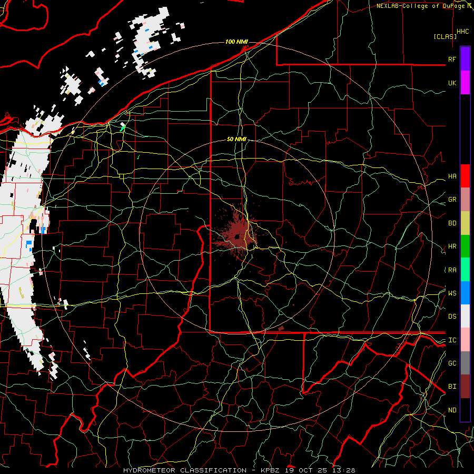Click the ND black legend swatch

coord(465,410)
